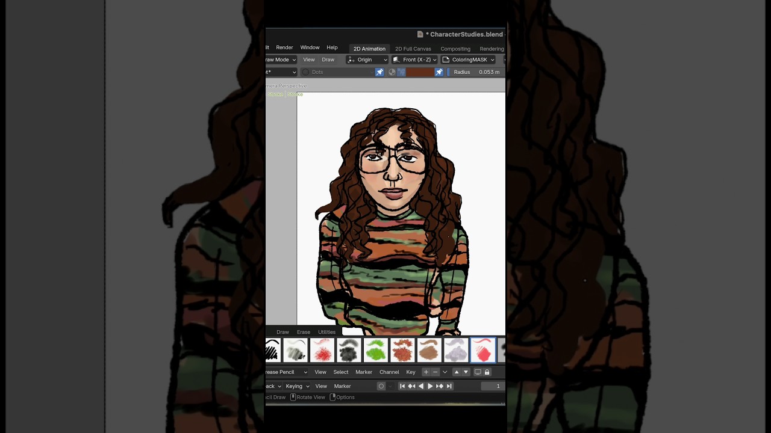Click the CharacterStudies.blend title text
771x433 pixels.
pyautogui.click(x=466, y=34)
